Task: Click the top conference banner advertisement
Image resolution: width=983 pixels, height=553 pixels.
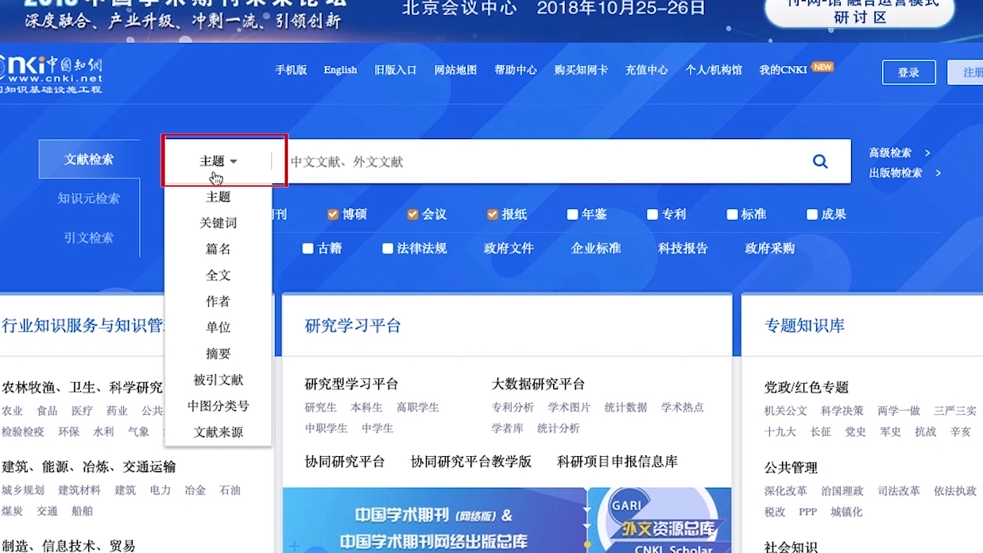Action: [x=491, y=21]
